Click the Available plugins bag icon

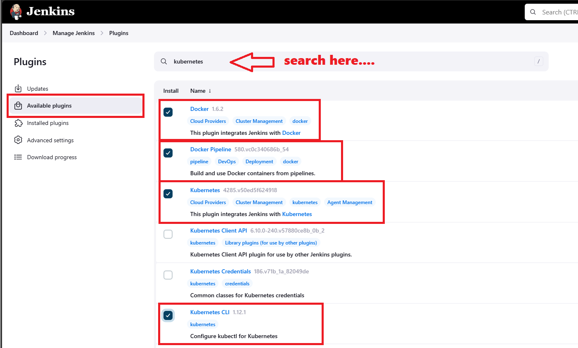point(18,106)
